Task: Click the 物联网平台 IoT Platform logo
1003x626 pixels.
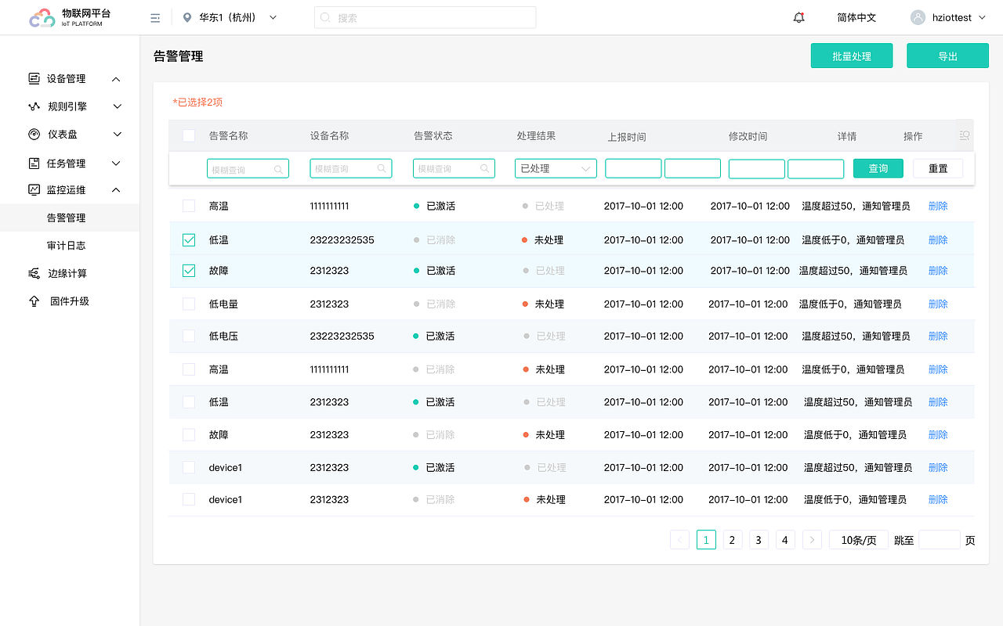Action: coord(70,18)
